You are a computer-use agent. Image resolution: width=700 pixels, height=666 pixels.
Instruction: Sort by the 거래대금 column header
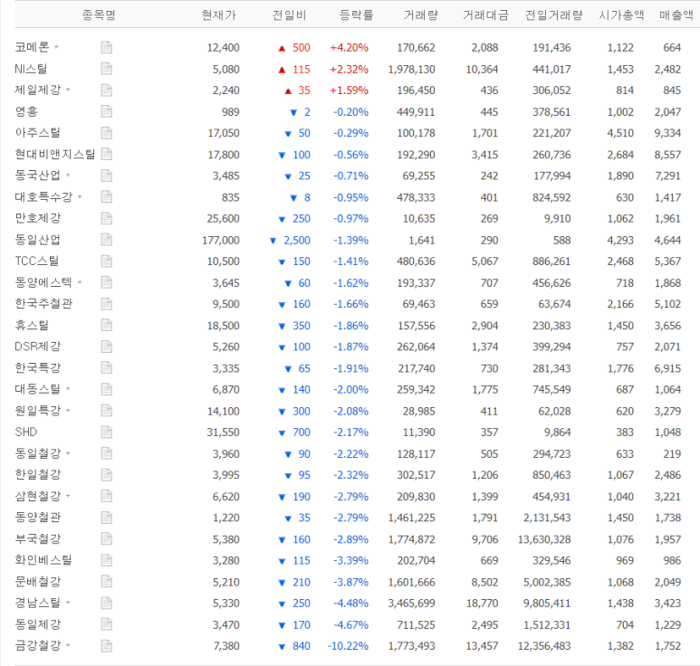485,15
